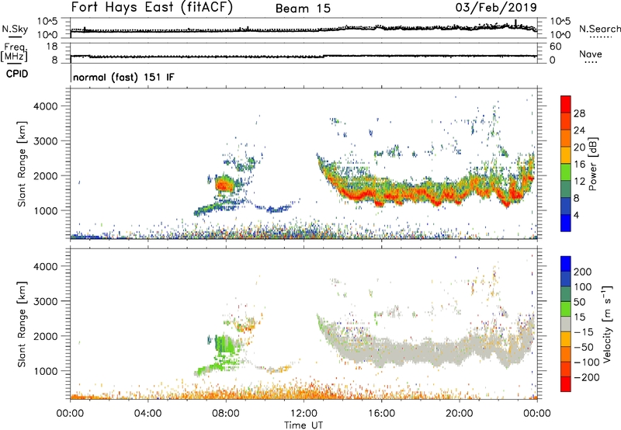Screen dimensions: 621x430
Task: Click the '4000' tick on power panel axis
Action: [x=45, y=106]
